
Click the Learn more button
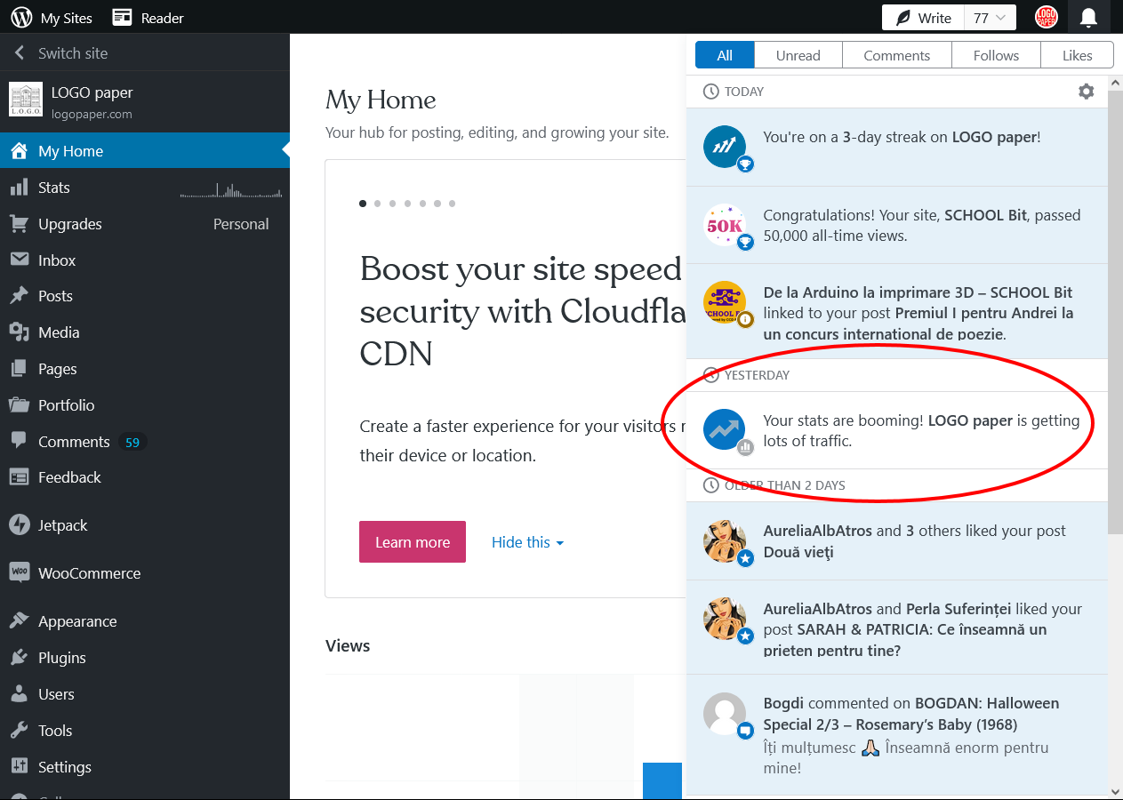point(413,542)
